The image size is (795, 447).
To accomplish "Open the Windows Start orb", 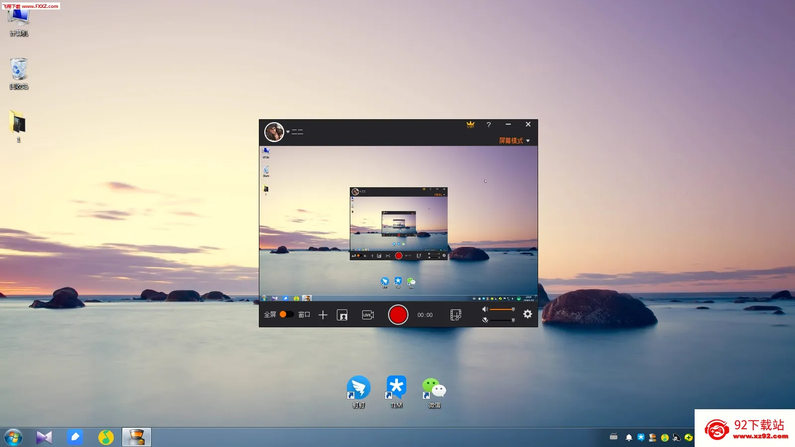I will 13,438.
